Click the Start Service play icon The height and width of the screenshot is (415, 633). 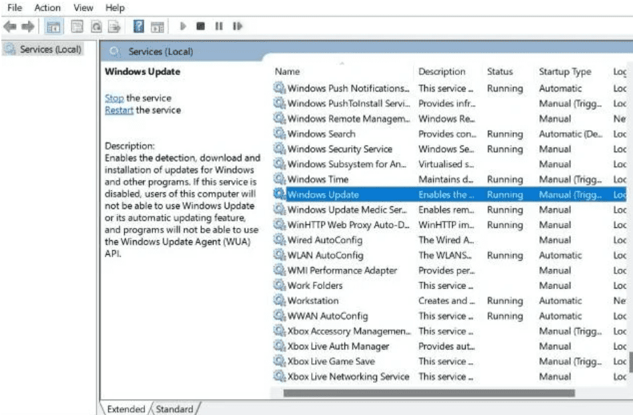pyautogui.click(x=183, y=26)
